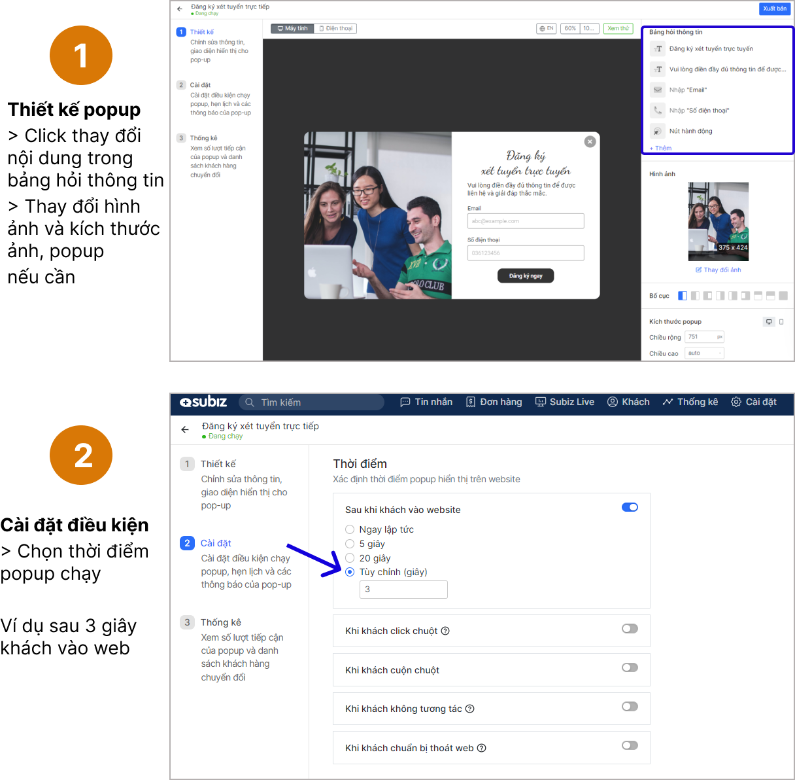Click the mobile size icon beside Kích thước popup

(781, 322)
